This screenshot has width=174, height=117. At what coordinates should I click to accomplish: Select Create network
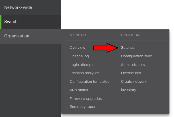(x=134, y=82)
